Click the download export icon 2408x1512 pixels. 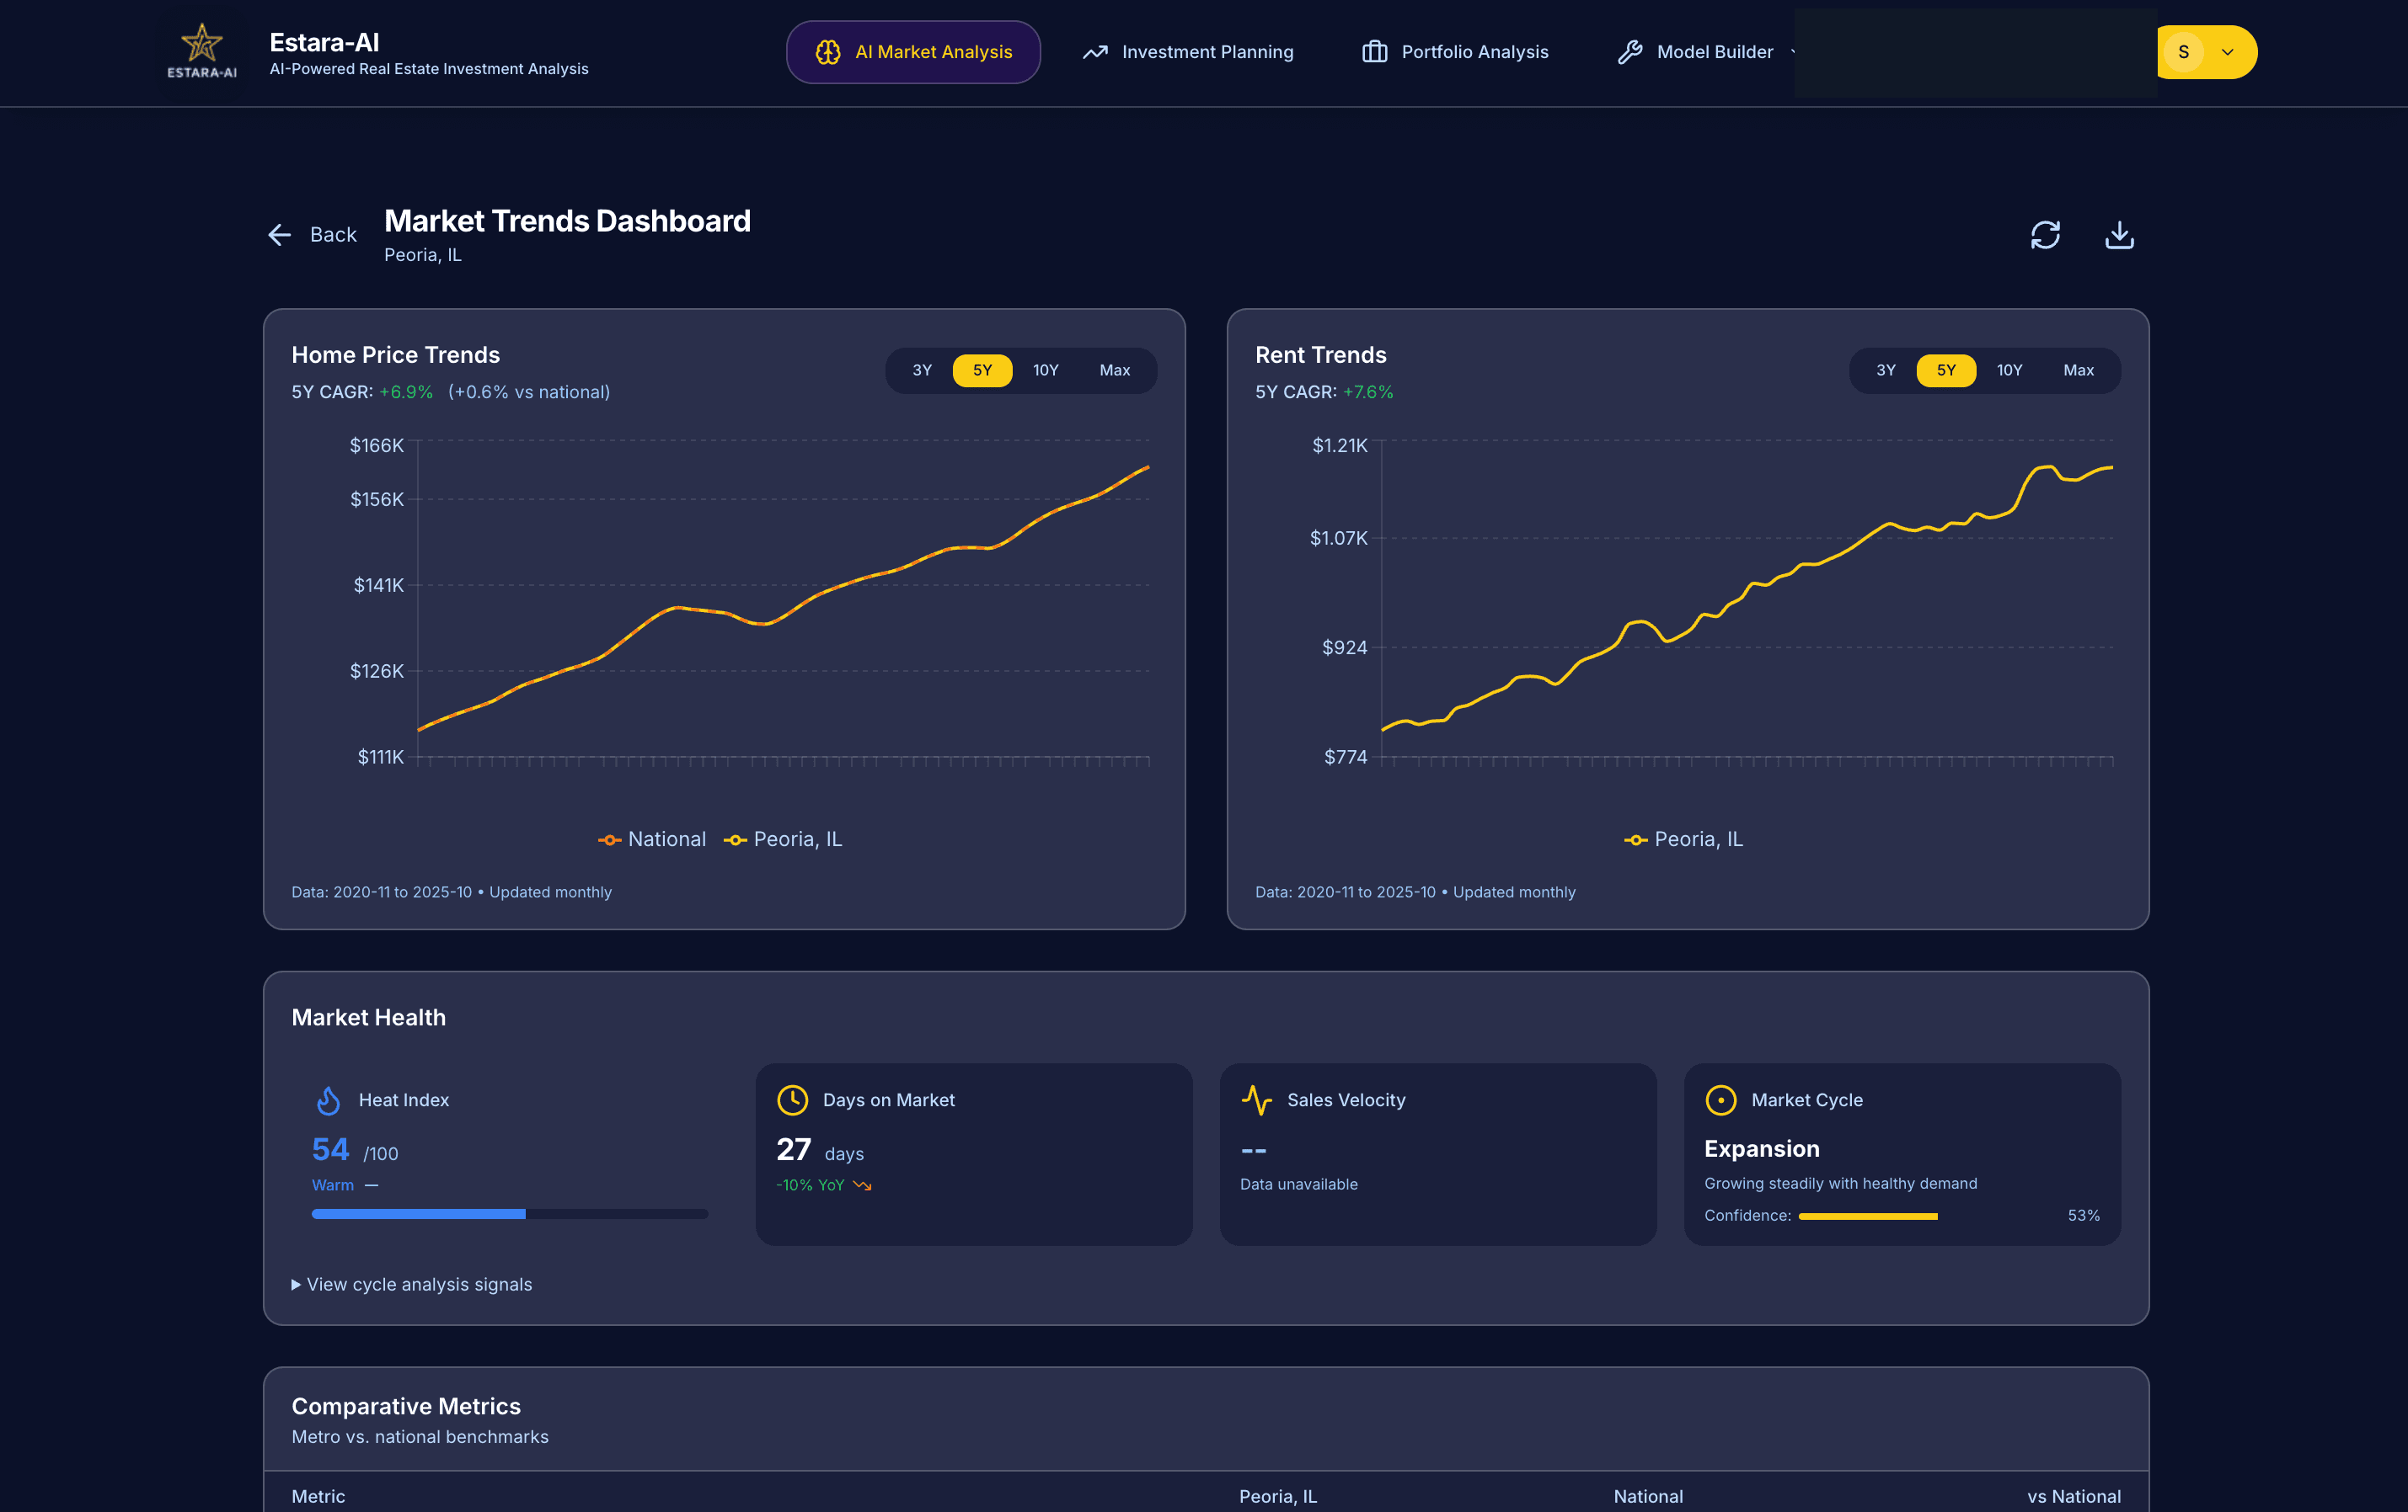2119,234
